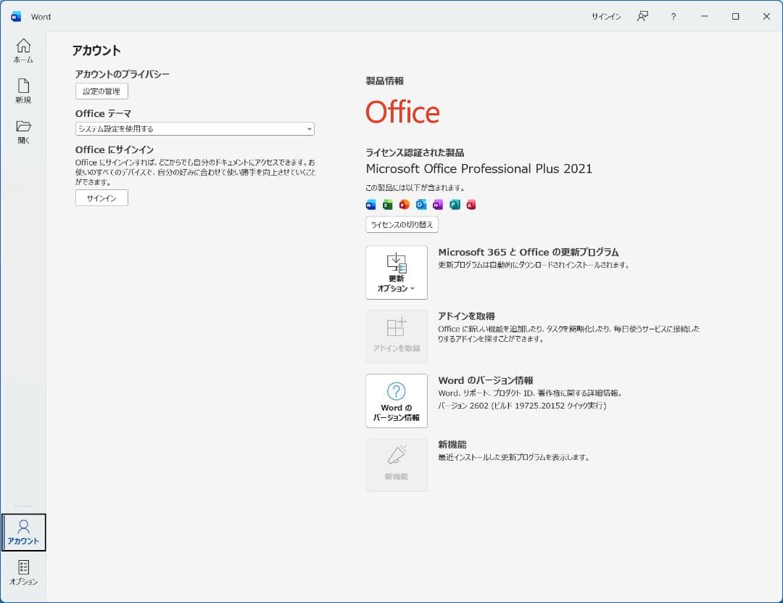This screenshot has height=603, width=783.
Task: Click the サインイン button under Office にサインイン
Action: click(x=102, y=198)
